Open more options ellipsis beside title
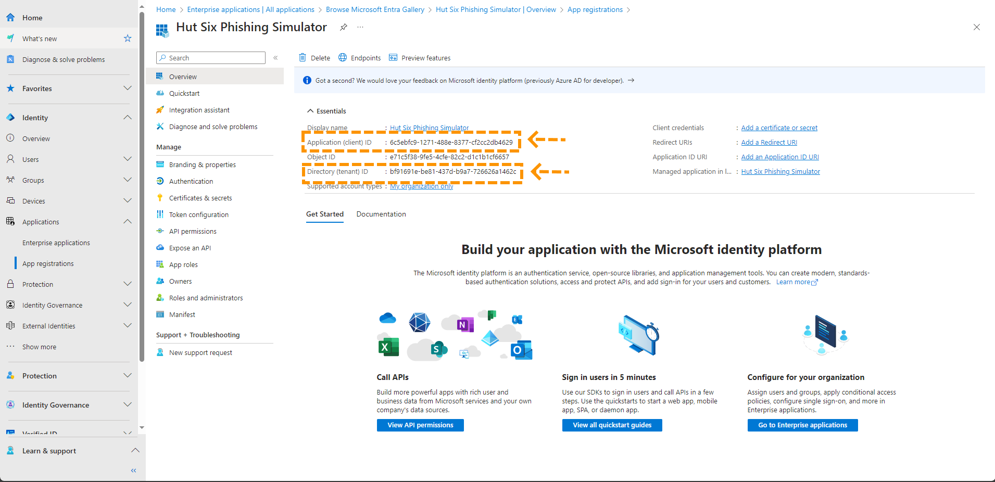 point(360,27)
